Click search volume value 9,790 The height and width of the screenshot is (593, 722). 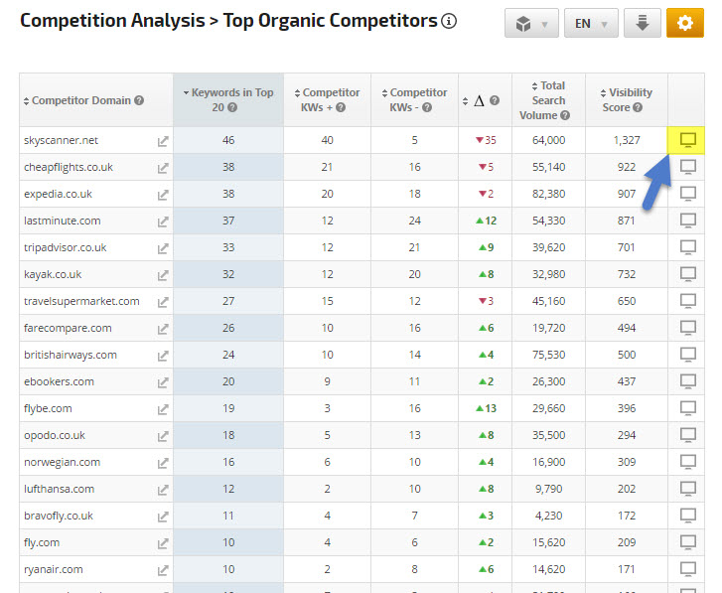[x=548, y=489]
